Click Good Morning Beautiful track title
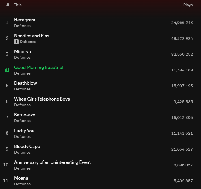 (39, 68)
